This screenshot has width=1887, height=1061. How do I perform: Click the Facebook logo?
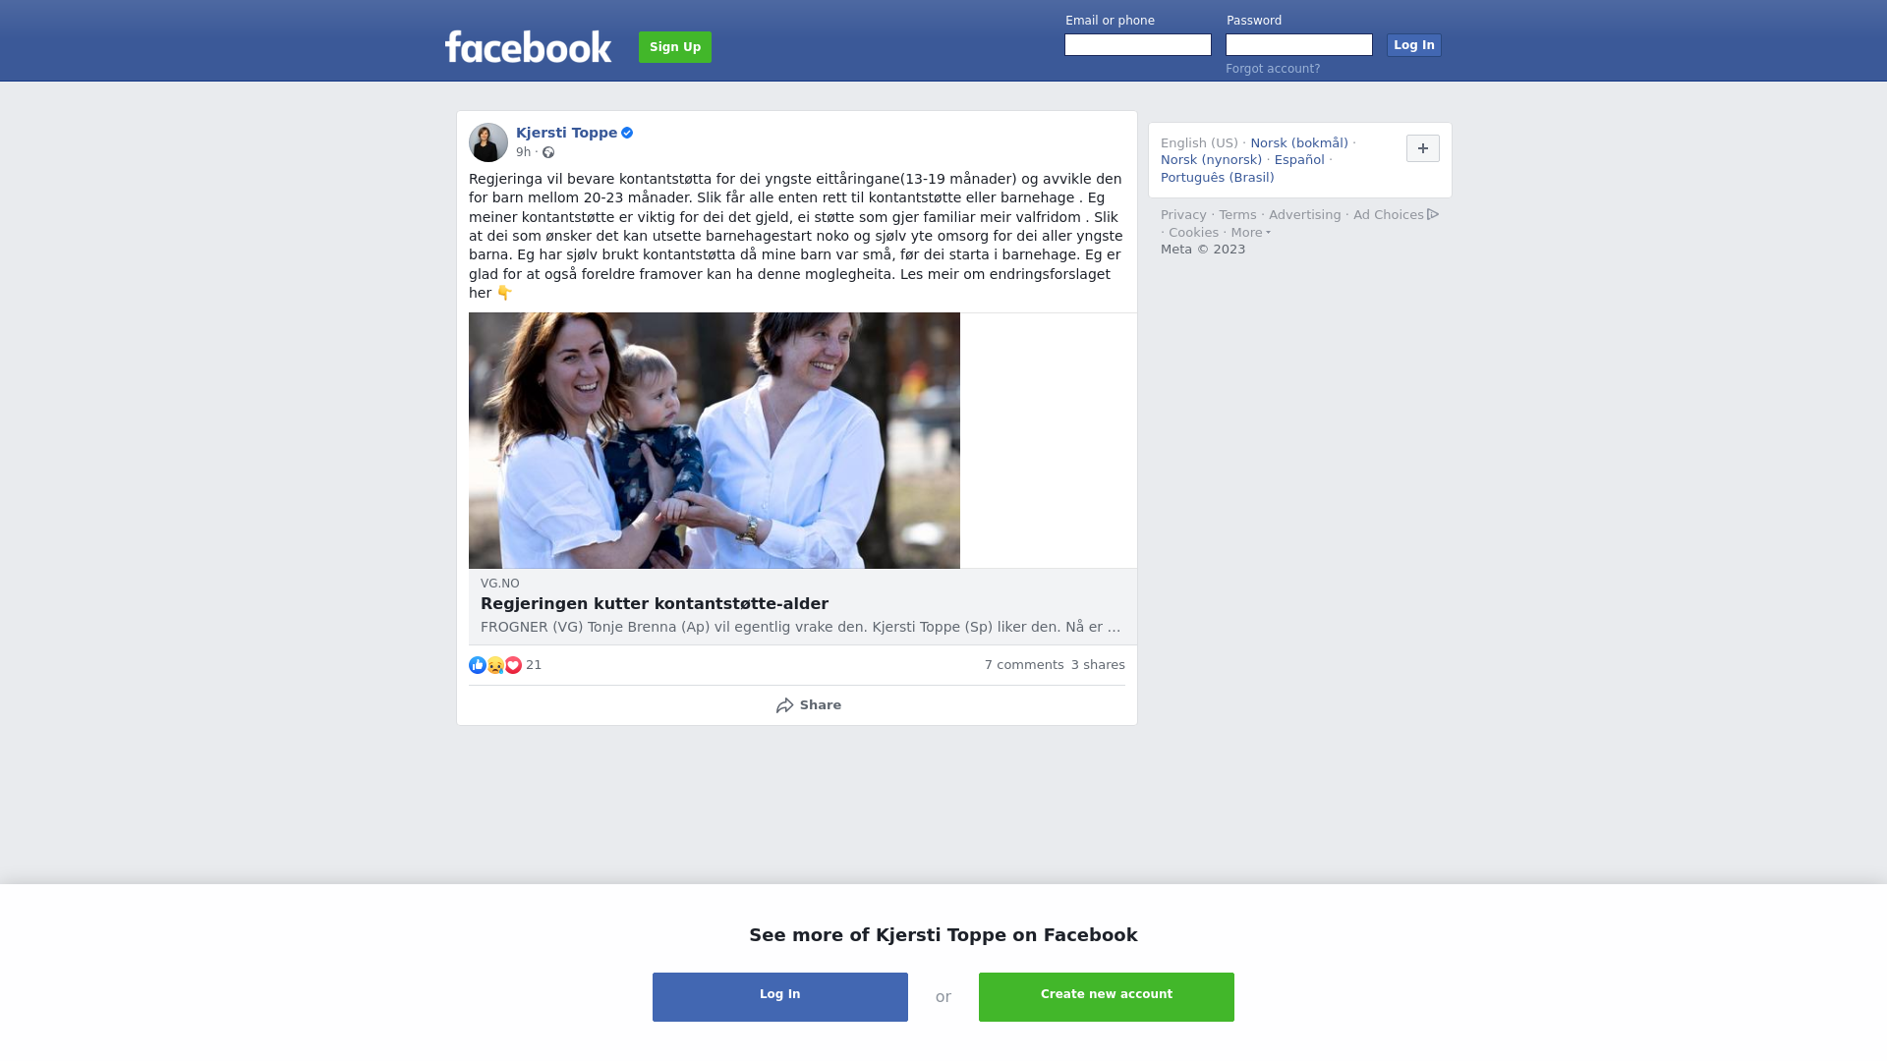click(528, 46)
